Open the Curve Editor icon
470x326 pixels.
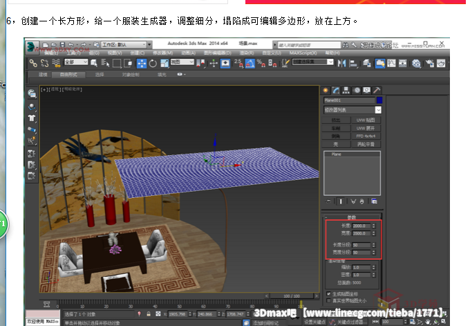click(391, 63)
